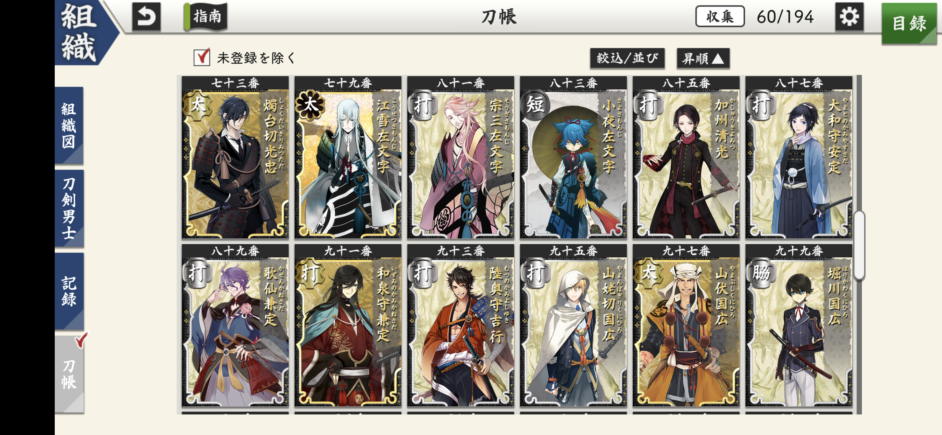Click the 収集 collection label
Screen dimensions: 942x435
[x=720, y=17]
